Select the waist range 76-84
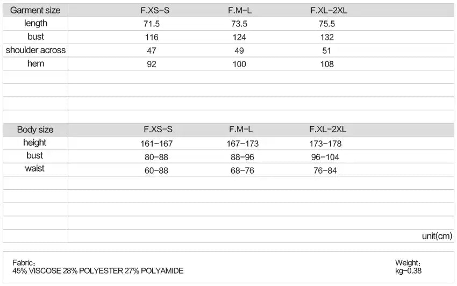The image size is (457, 286). (326, 171)
